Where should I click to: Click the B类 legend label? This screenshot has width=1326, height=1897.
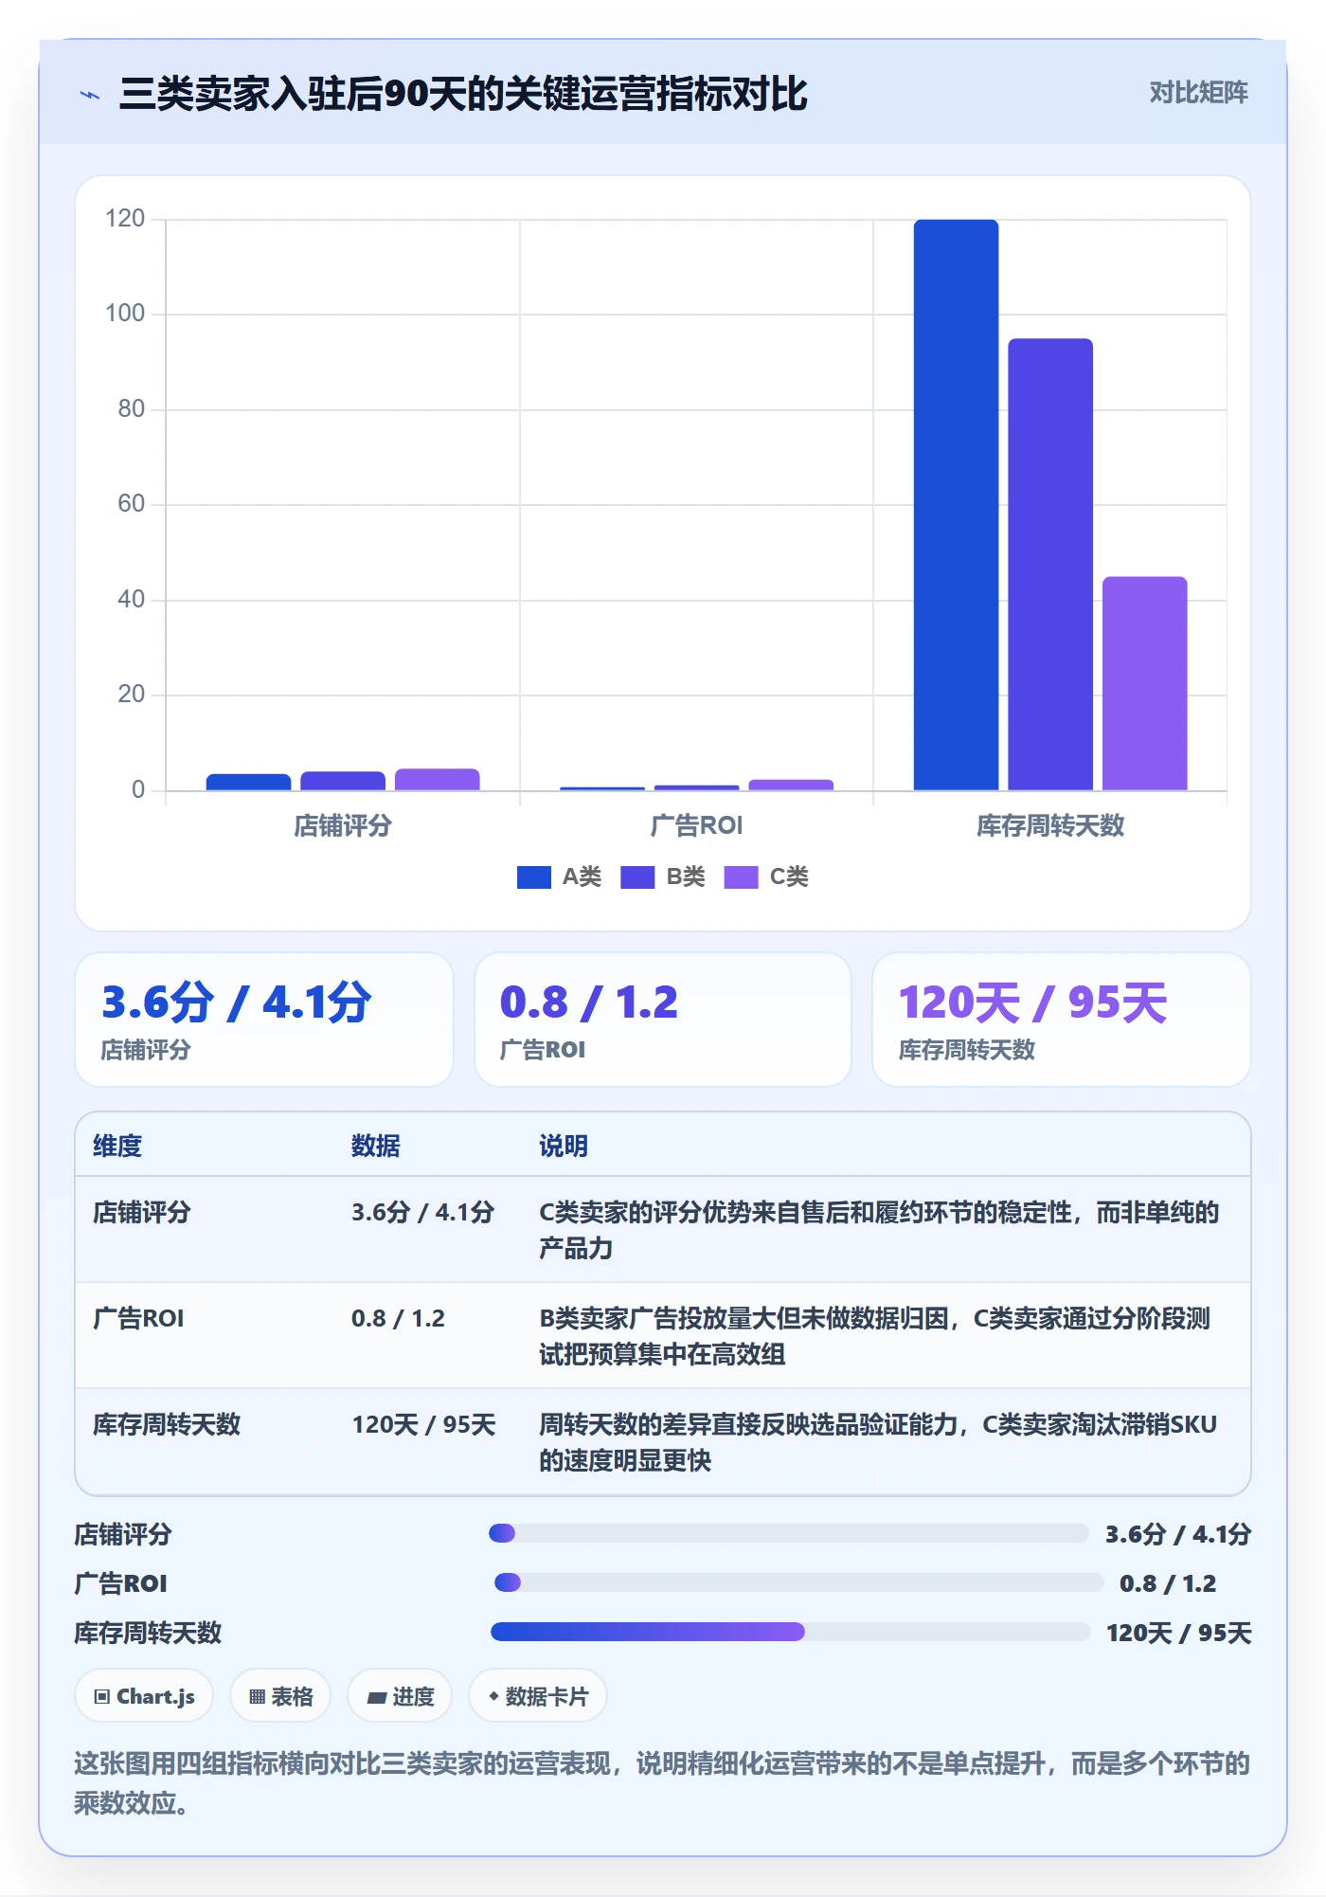(x=686, y=877)
